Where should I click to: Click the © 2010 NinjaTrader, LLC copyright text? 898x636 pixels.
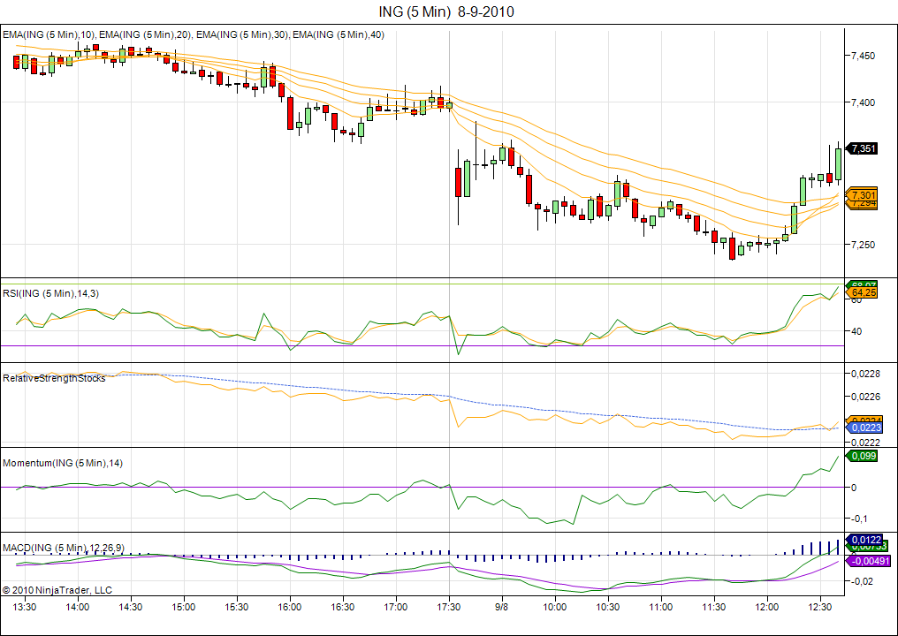click(x=57, y=590)
